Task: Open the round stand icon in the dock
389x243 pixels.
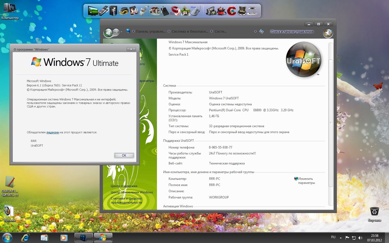Action: [x=242, y=11]
